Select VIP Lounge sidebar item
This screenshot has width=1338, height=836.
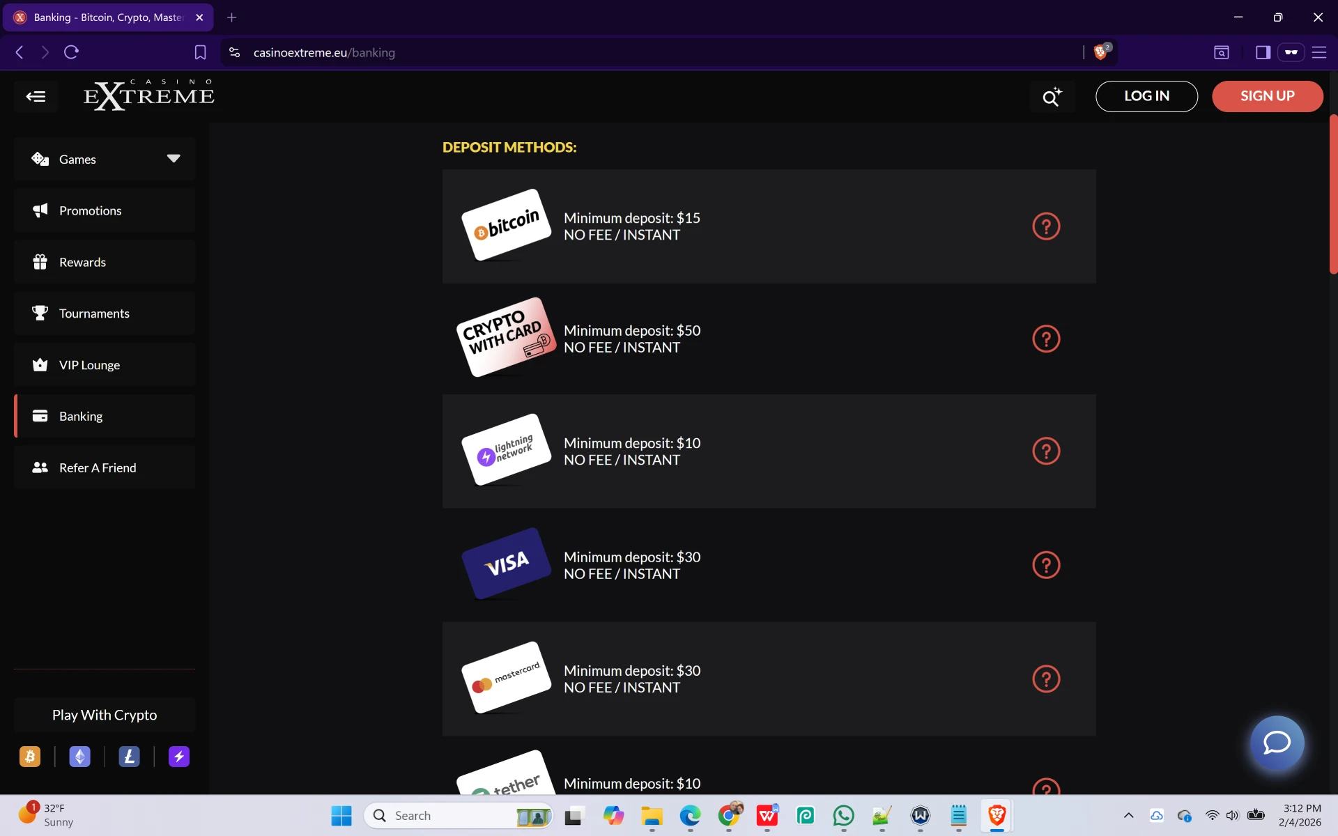point(89,365)
